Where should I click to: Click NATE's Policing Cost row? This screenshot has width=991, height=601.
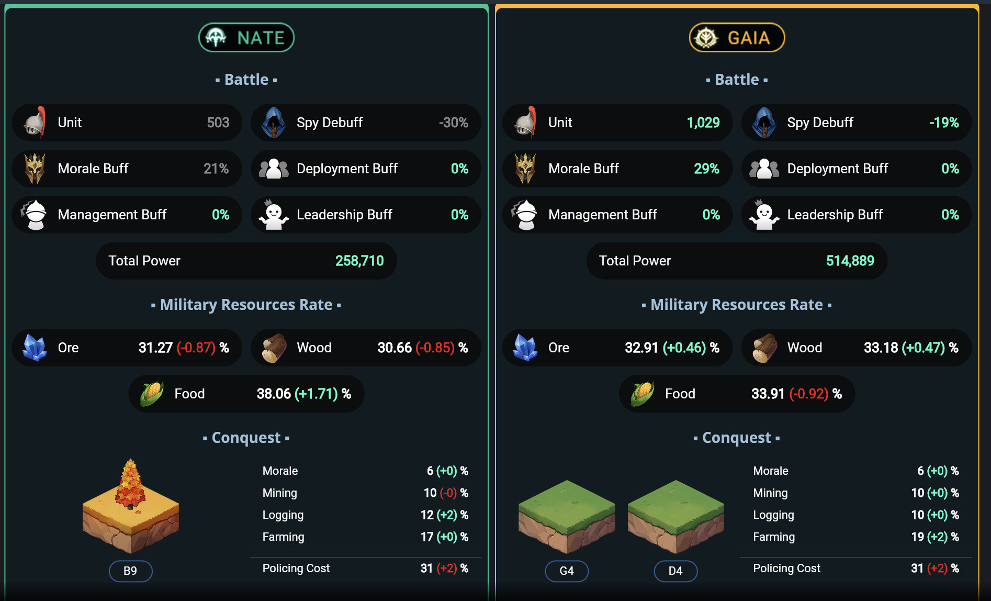point(365,568)
